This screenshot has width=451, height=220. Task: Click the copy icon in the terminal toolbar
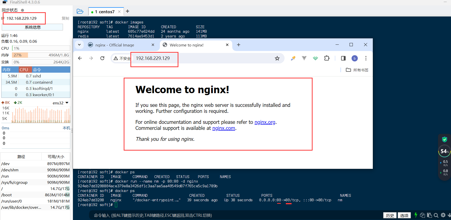pyautogui.click(x=423, y=215)
